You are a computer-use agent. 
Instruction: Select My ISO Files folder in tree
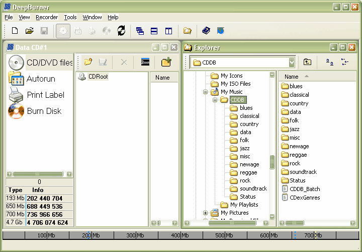(235, 84)
